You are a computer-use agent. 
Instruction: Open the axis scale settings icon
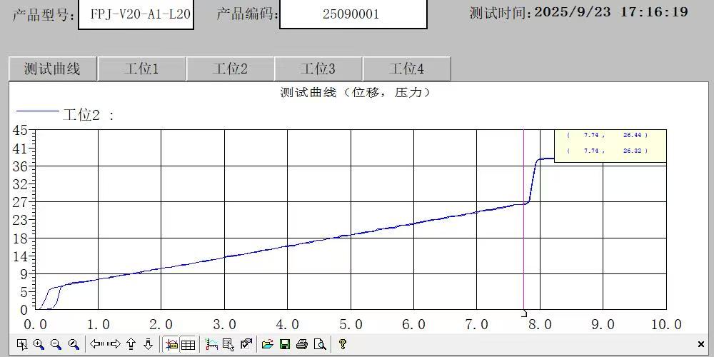(212, 344)
